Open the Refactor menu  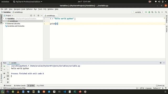pos(29,9)
